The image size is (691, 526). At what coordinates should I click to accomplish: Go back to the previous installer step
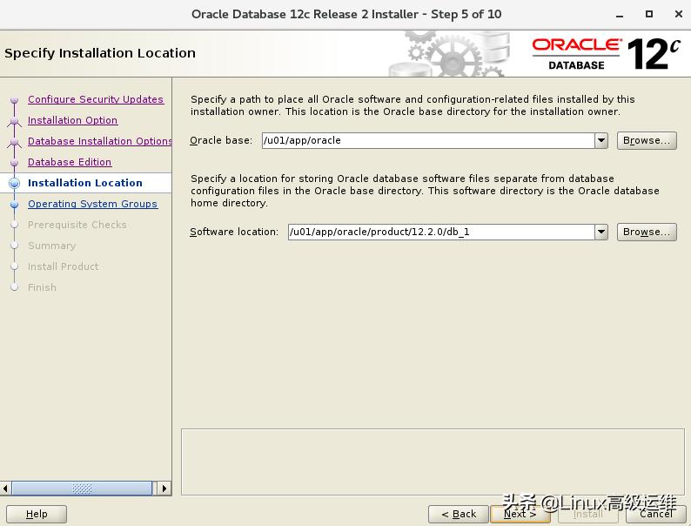(x=459, y=514)
